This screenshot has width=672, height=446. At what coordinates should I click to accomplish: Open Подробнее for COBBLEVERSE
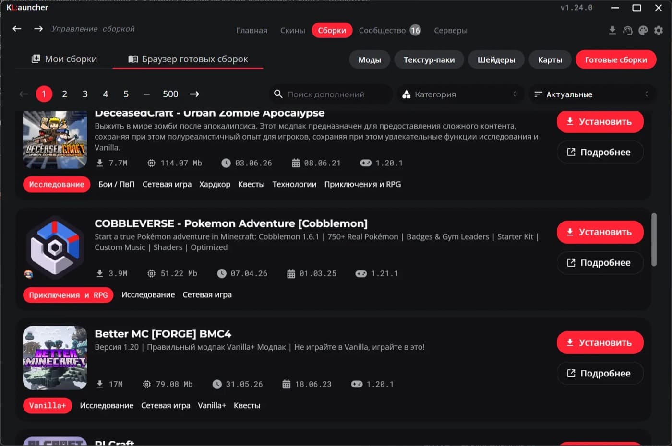click(600, 263)
